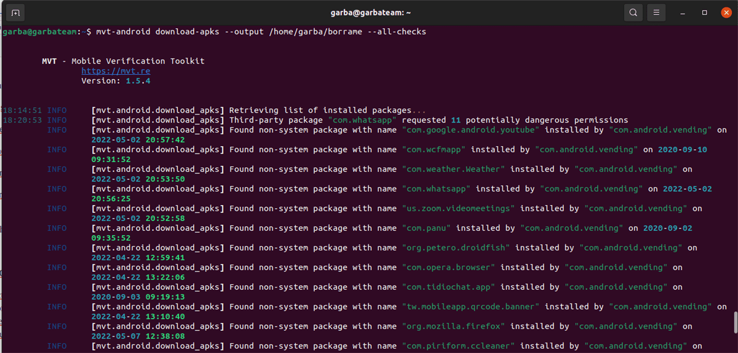Click the "tw.mobileapp.qrcode.banner" package name
738x353 pixels.
coord(470,307)
